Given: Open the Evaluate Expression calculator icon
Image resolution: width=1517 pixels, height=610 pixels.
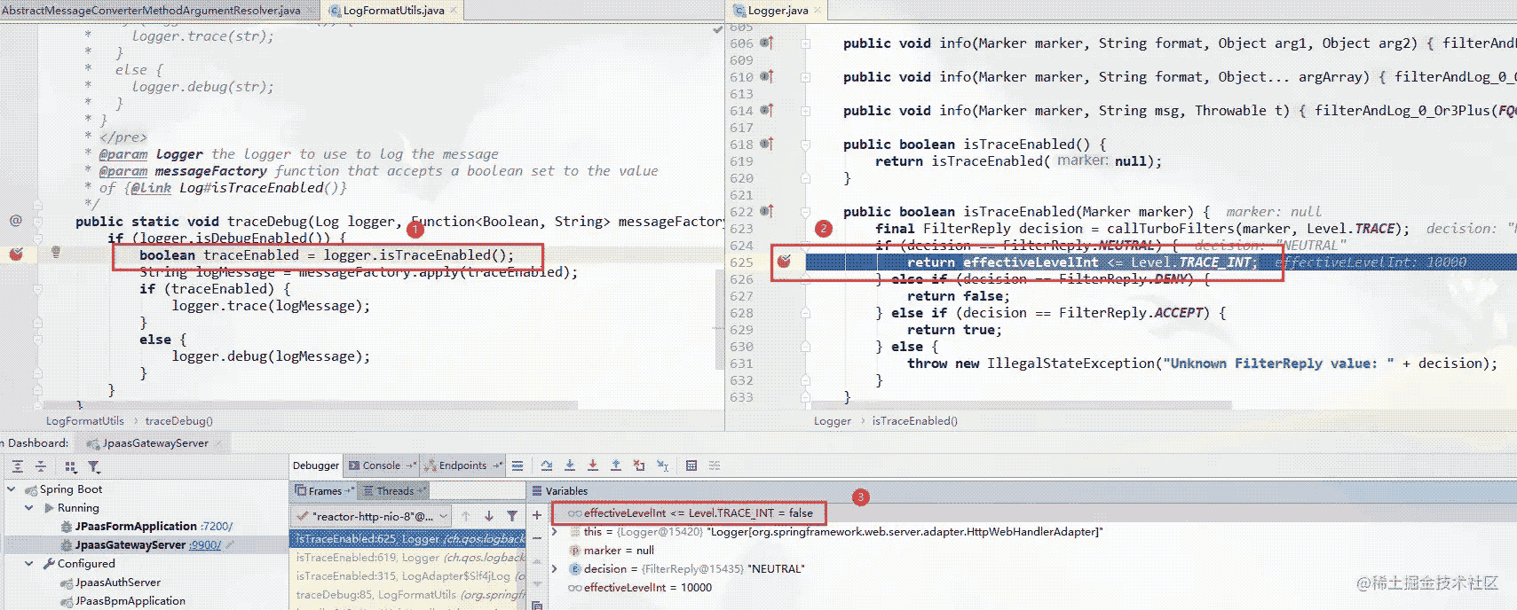Looking at the screenshot, I should [x=691, y=465].
